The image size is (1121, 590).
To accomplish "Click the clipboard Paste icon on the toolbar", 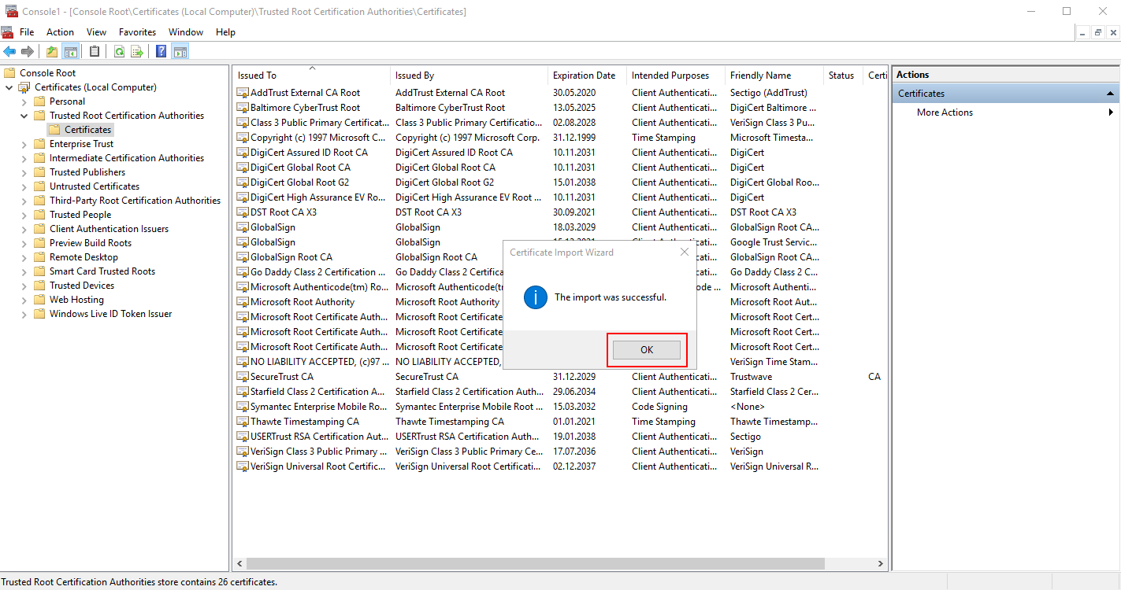I will point(94,51).
